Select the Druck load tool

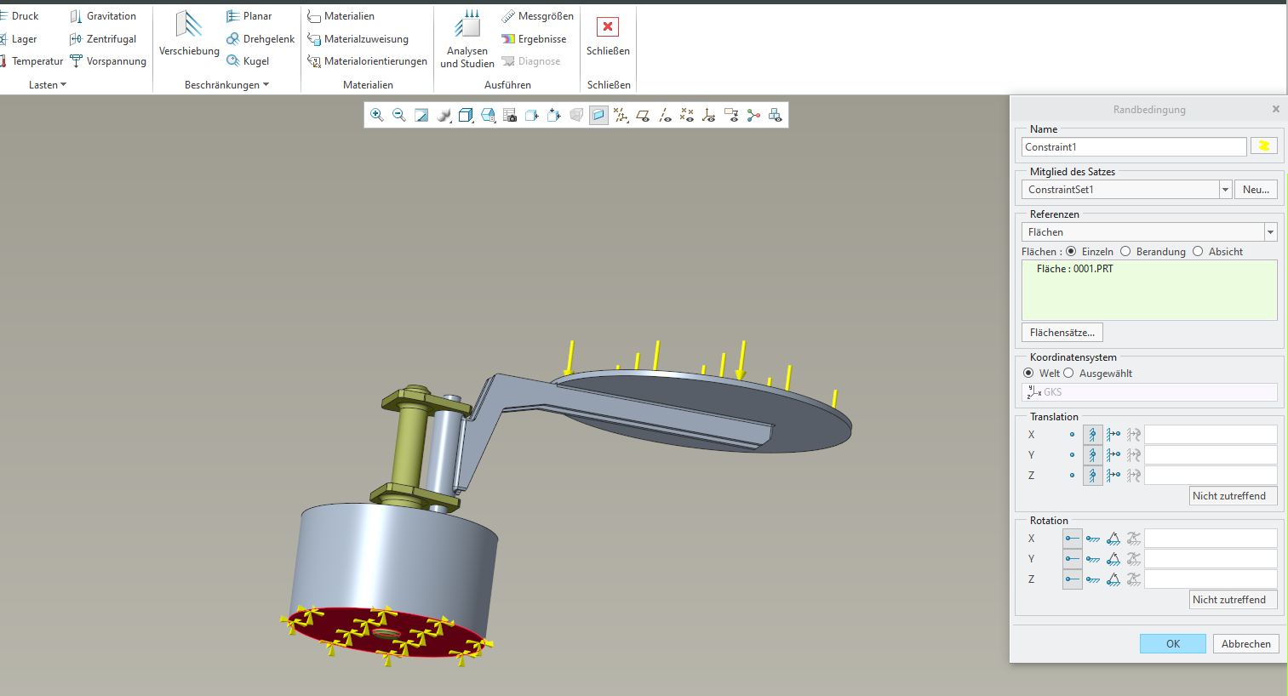click(23, 15)
